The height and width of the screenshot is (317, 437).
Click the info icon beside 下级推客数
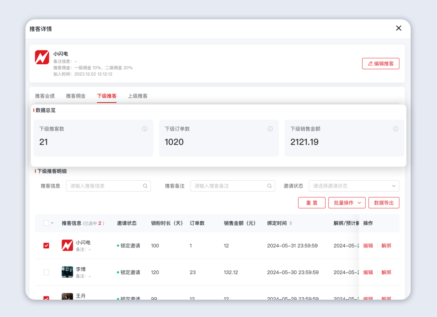(x=144, y=129)
